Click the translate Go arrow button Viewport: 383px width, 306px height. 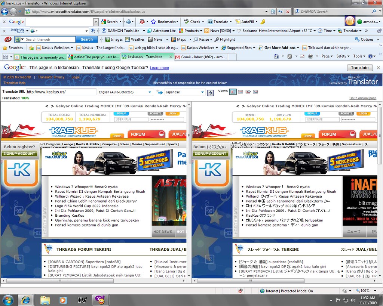(x=210, y=93)
